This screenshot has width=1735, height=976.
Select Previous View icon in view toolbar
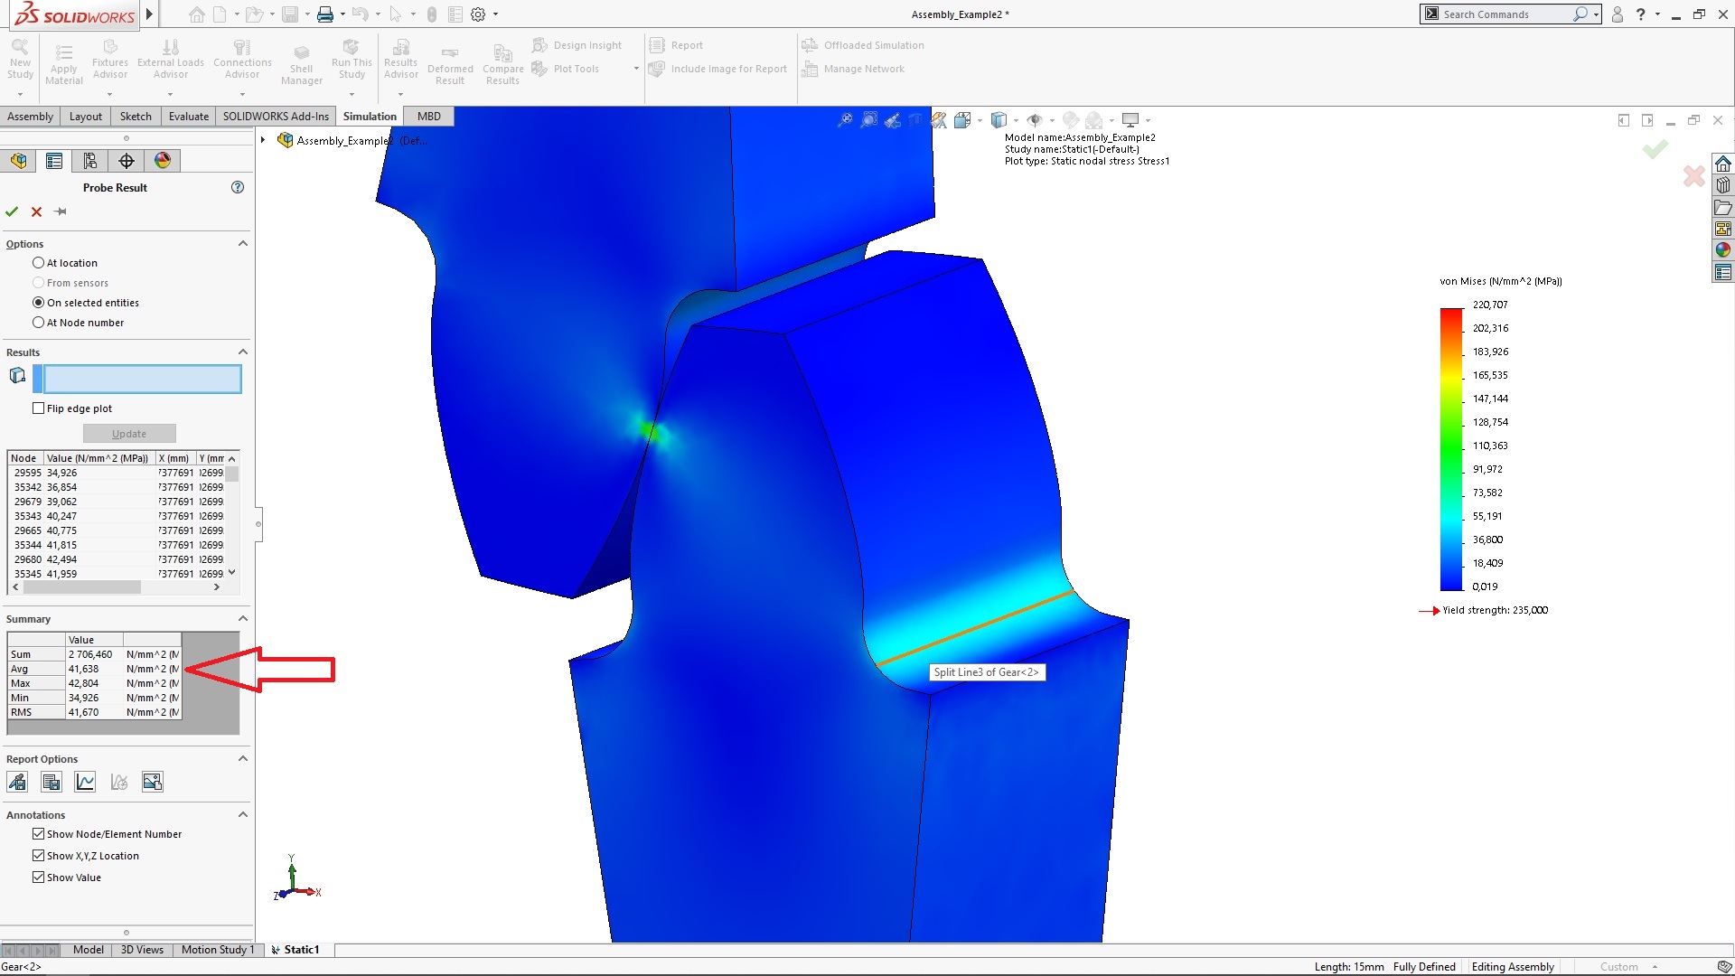coord(892,119)
